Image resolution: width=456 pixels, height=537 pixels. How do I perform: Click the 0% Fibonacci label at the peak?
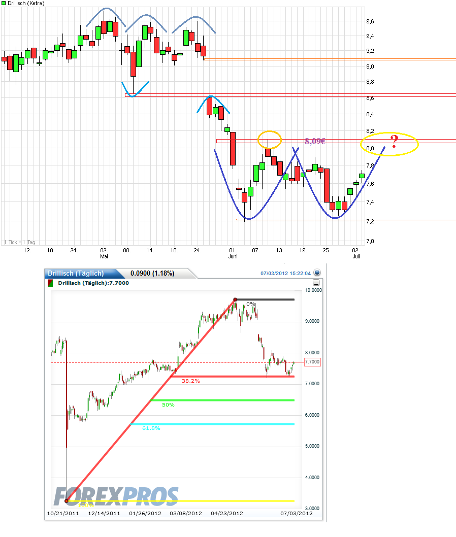pos(251,304)
